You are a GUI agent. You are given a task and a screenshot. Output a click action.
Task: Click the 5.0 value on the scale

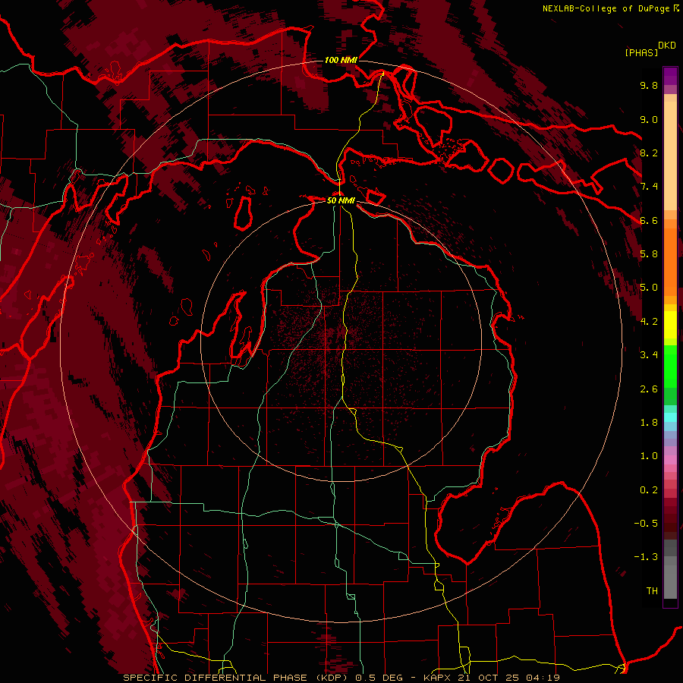649,288
